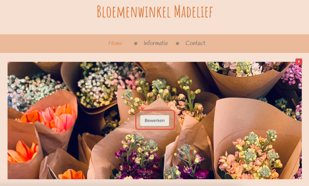Image resolution: width=309 pixels, height=186 pixels.
Task: Click the blank header area beside the title
Action: tap(260, 15)
